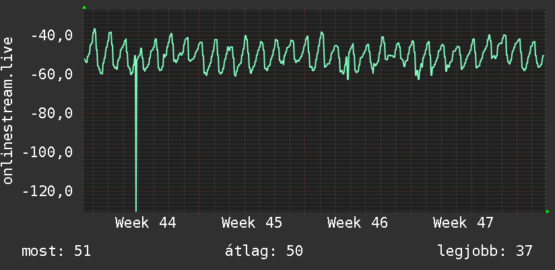Click the '-80,0' y-axis value

pos(52,114)
